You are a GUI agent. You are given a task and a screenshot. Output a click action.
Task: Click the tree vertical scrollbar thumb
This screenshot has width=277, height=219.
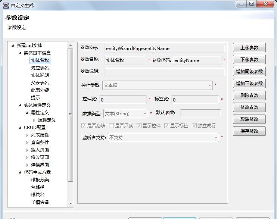point(71,115)
